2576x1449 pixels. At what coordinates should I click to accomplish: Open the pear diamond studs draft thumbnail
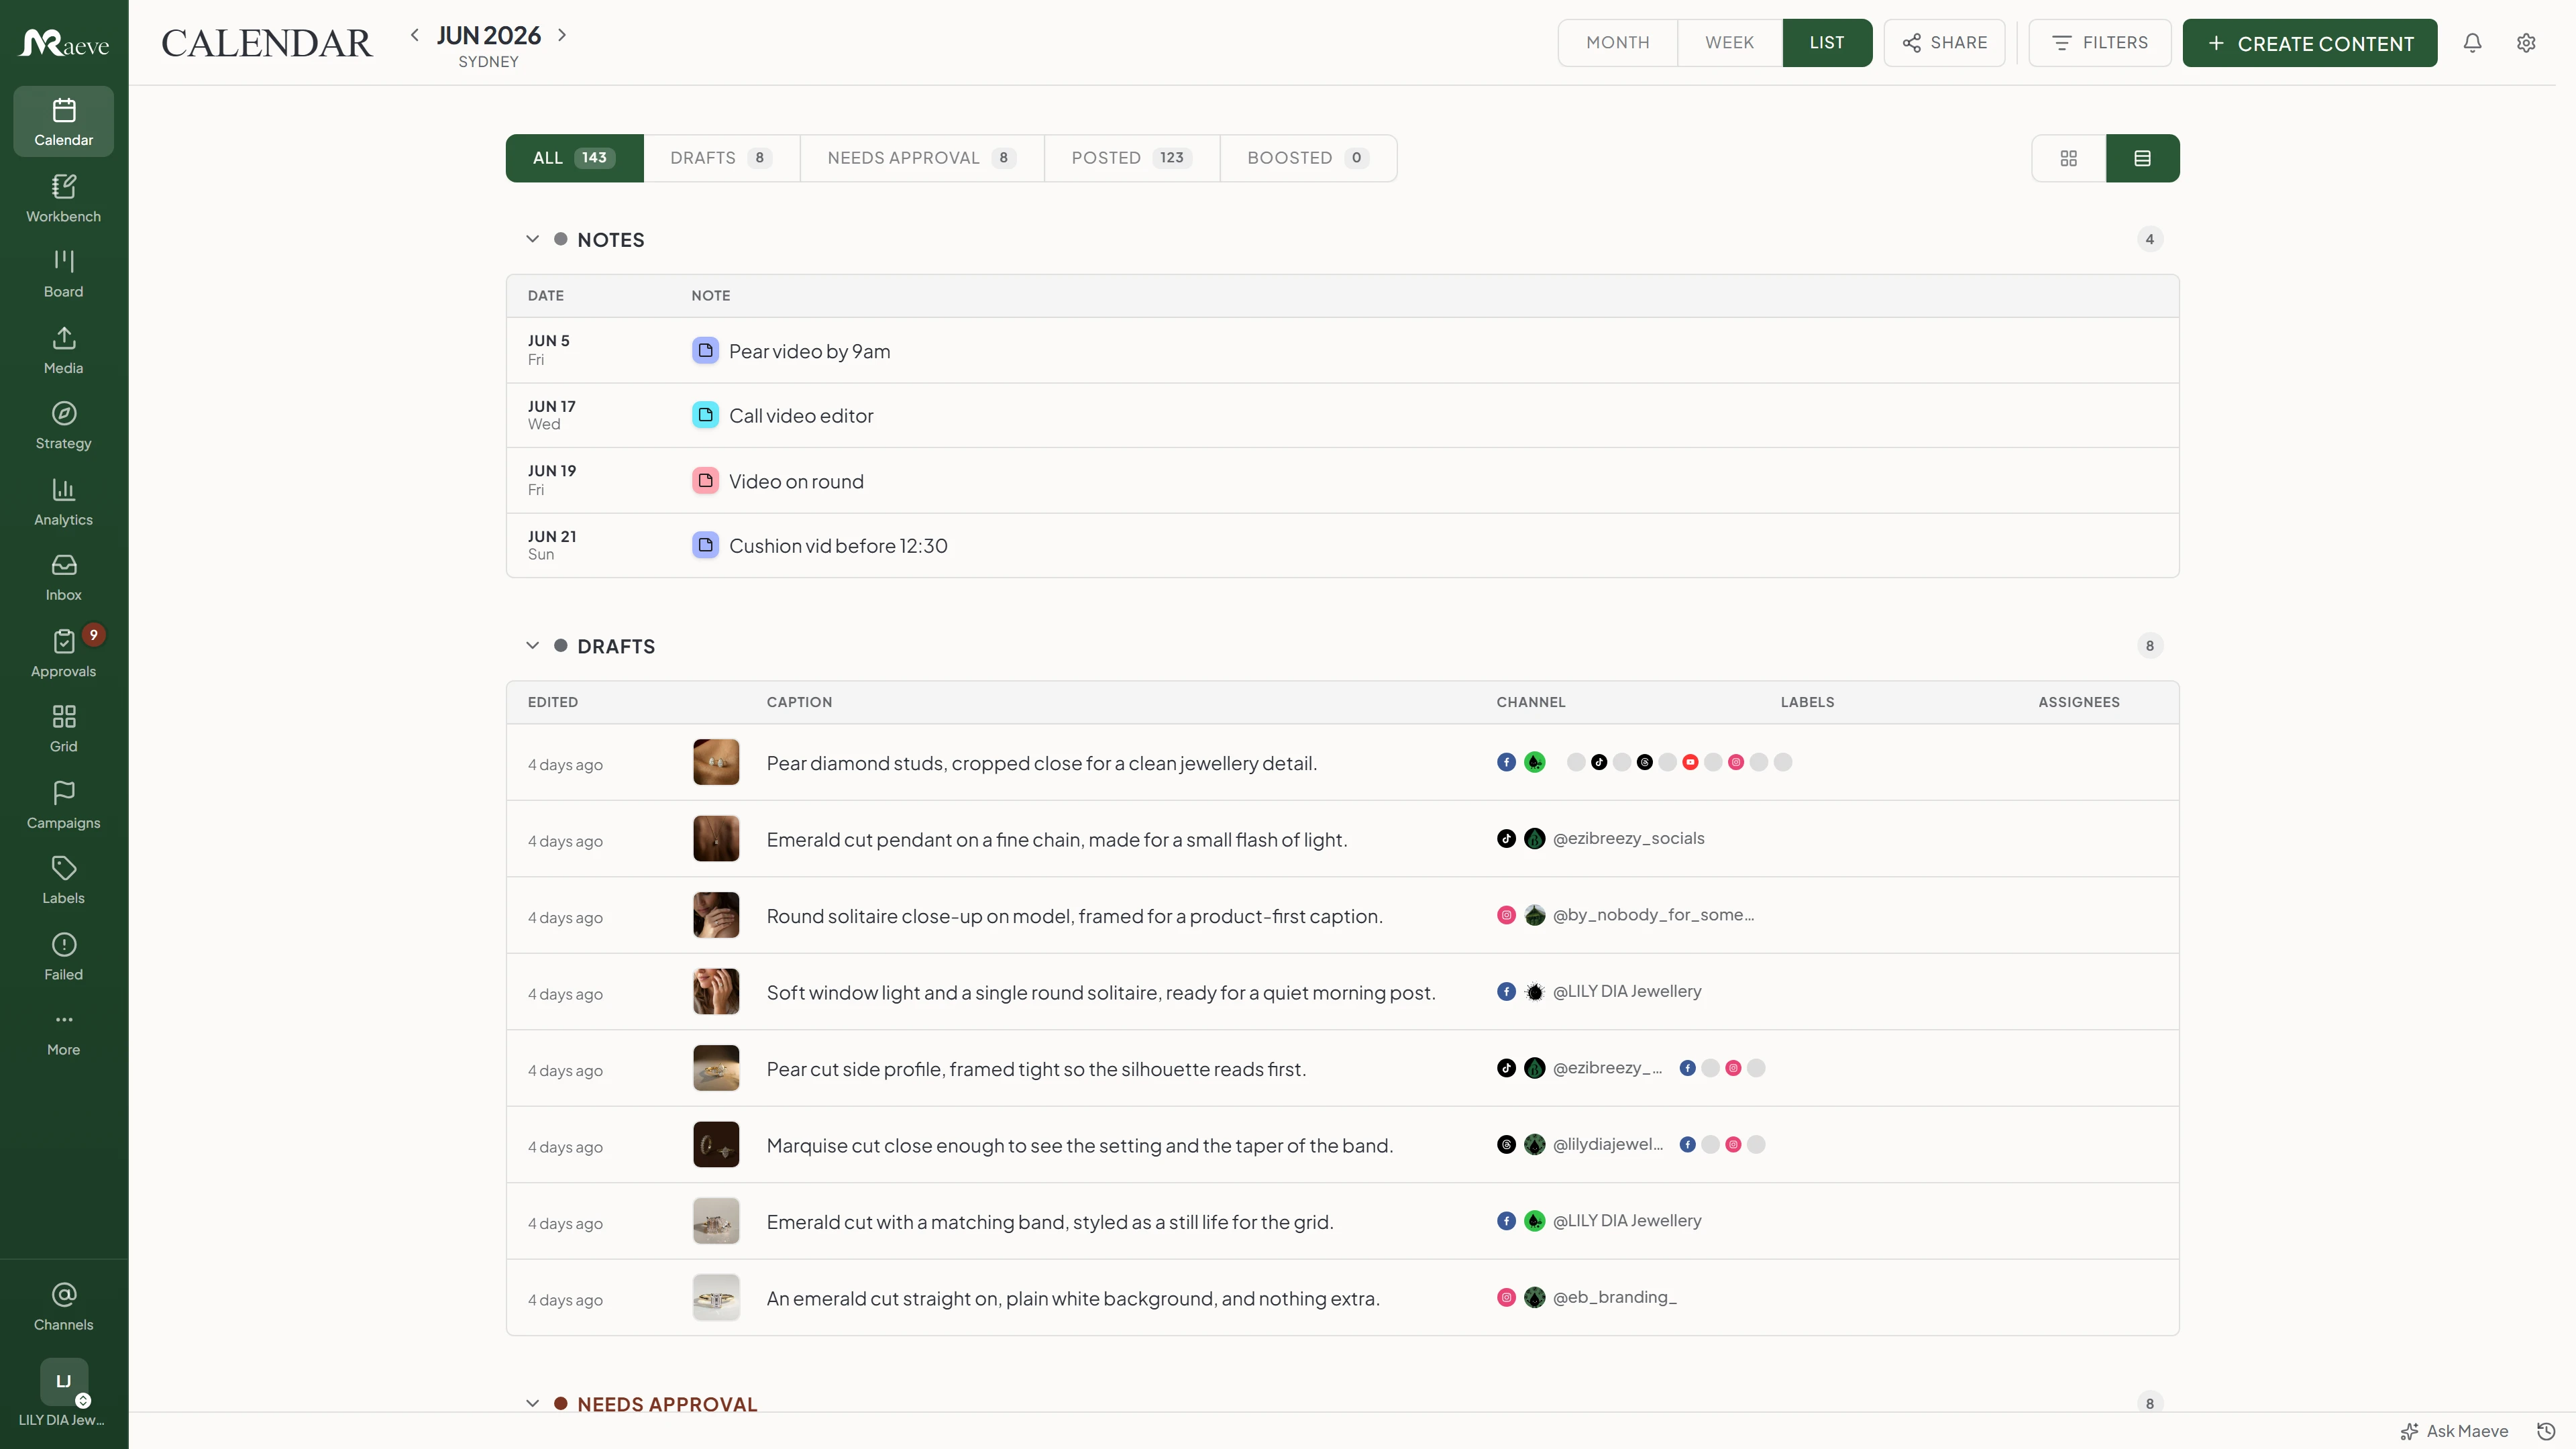pos(716,762)
